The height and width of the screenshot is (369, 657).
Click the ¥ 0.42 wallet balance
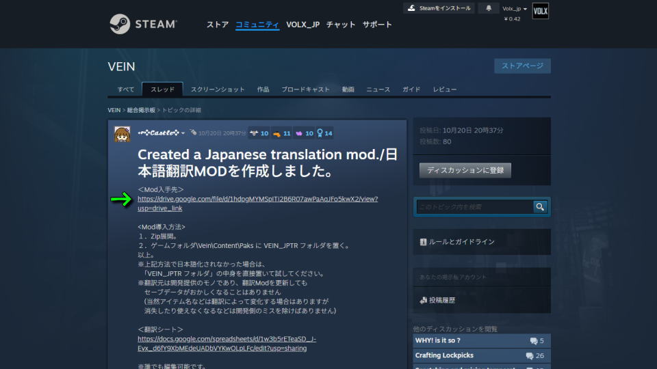[x=512, y=19]
